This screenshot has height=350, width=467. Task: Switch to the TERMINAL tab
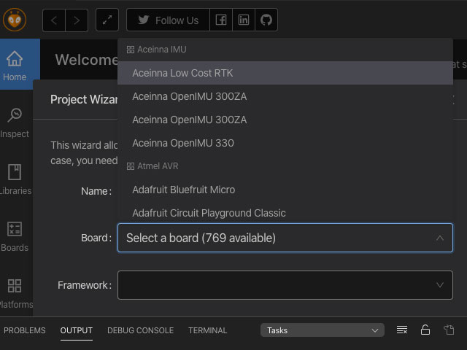coord(208,330)
